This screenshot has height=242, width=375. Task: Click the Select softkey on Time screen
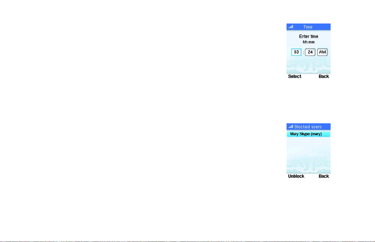[x=294, y=77]
